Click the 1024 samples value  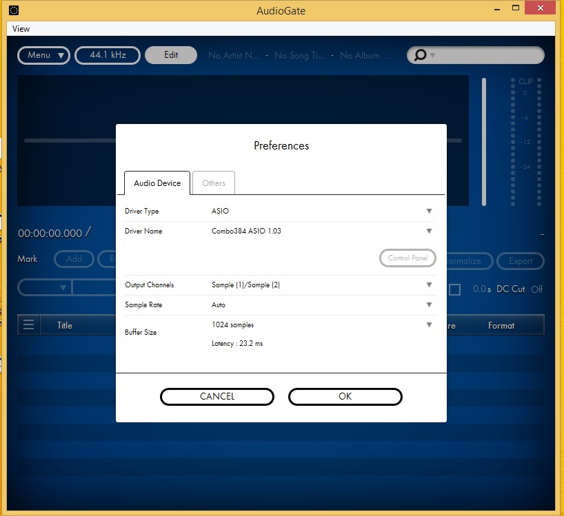[x=233, y=325]
